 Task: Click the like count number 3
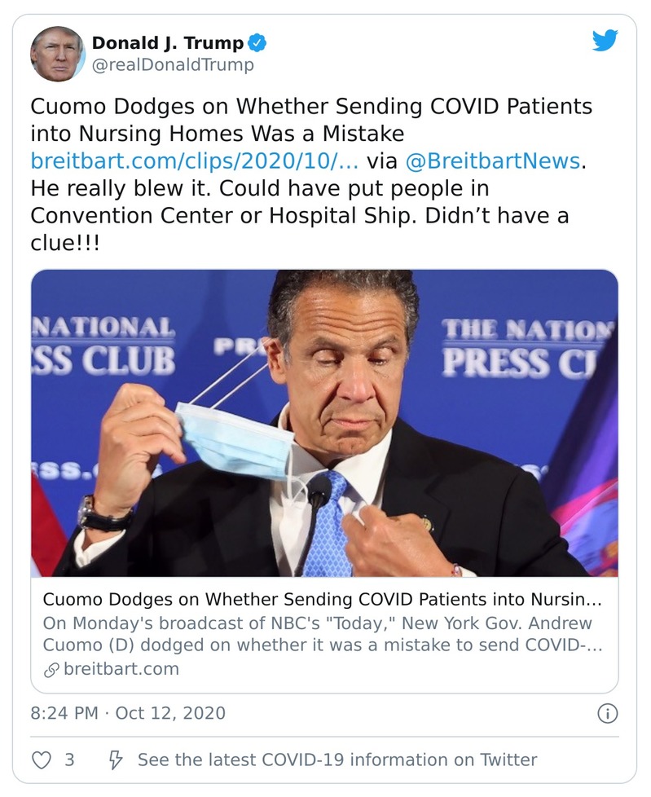pyautogui.click(x=69, y=760)
